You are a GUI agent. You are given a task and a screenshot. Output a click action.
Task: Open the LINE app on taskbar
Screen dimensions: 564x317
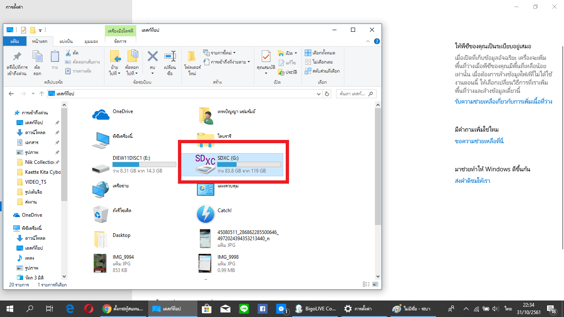[x=244, y=309]
